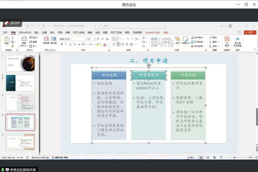Screen dimensions: 258x172
Task: Expand the Shape Fill (形状填充) dropdown
Action: [x=203, y=38]
